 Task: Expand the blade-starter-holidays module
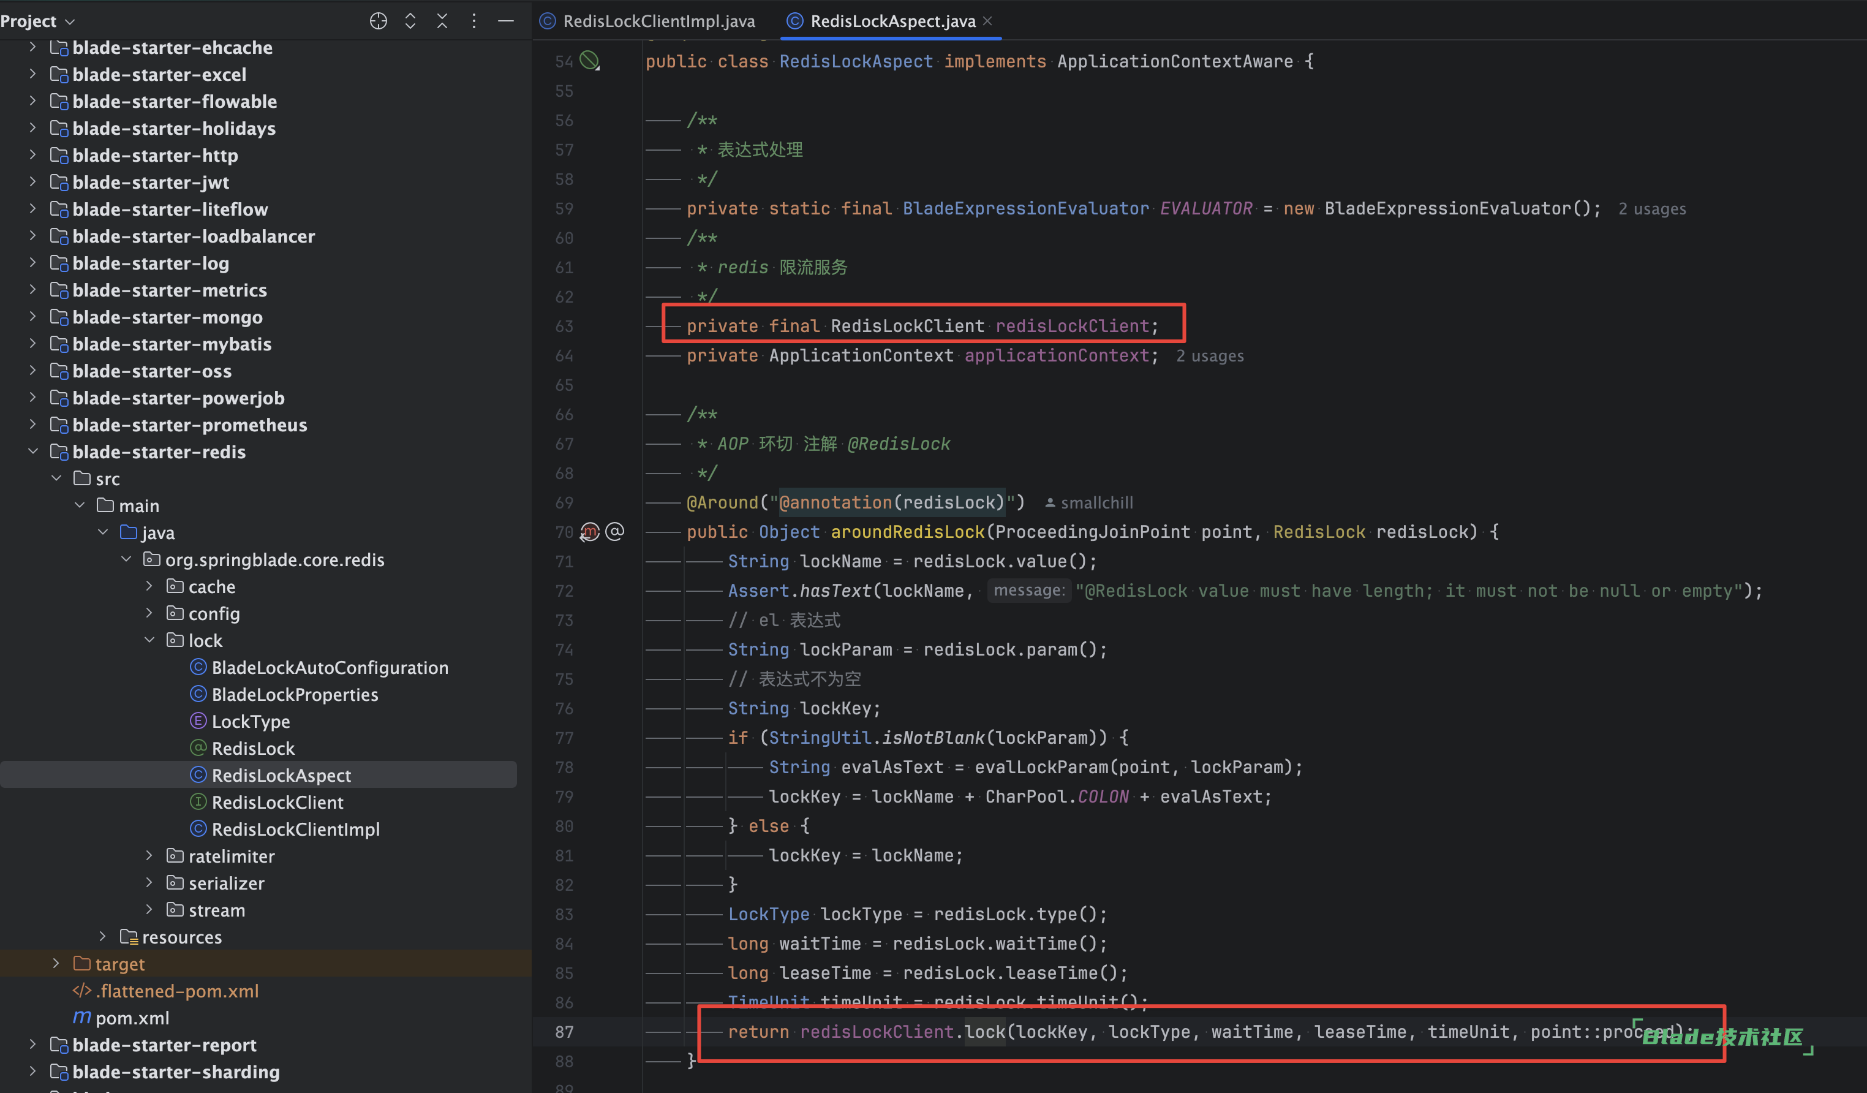[32, 128]
